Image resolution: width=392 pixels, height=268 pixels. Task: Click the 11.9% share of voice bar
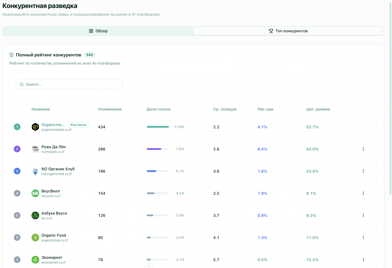158,127
